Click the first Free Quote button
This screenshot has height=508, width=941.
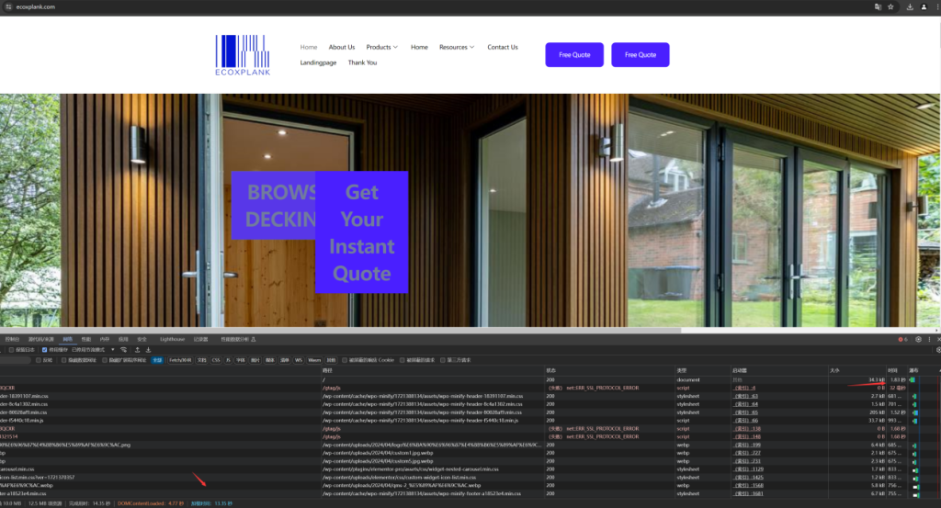(574, 55)
